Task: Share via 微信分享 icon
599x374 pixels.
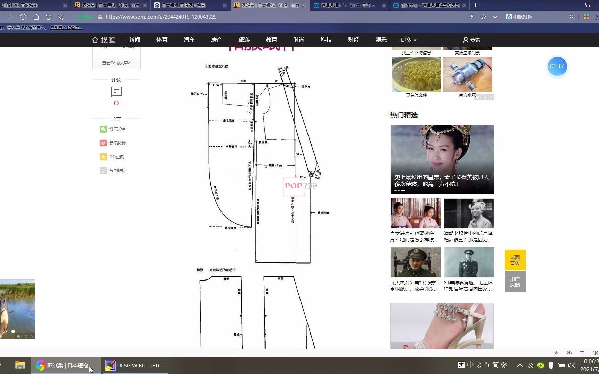Action: (103, 129)
